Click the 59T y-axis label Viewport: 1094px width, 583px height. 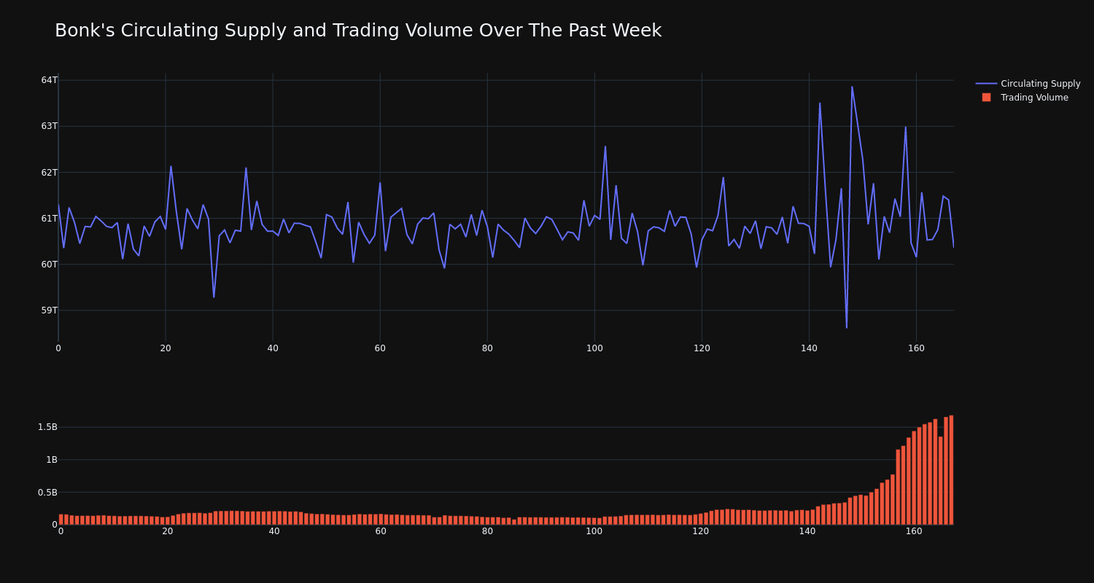[x=50, y=310]
